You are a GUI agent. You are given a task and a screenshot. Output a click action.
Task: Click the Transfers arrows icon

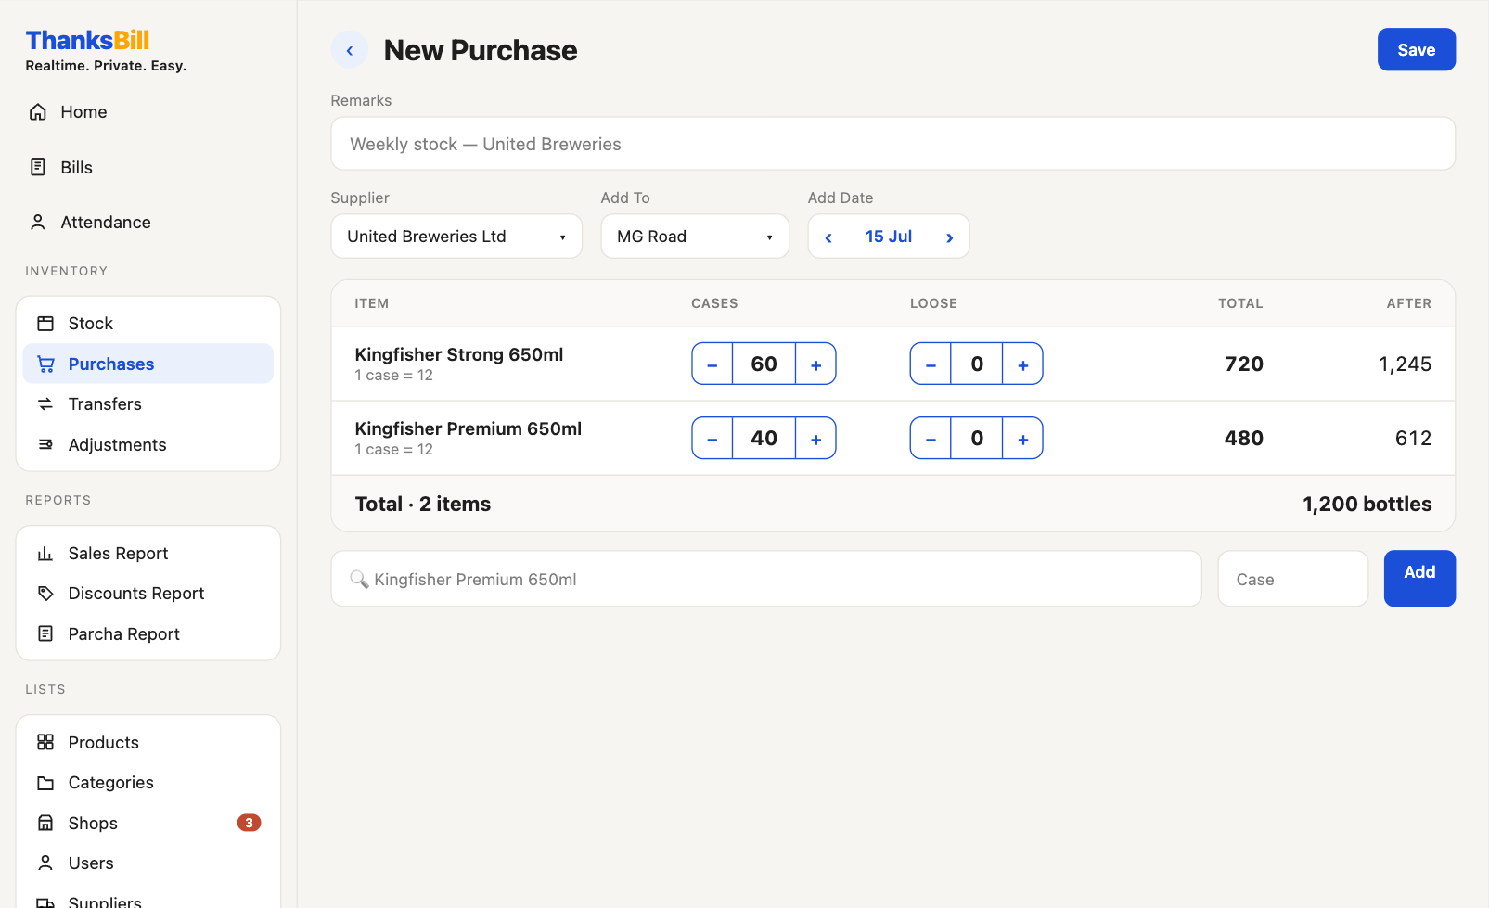[45, 404]
